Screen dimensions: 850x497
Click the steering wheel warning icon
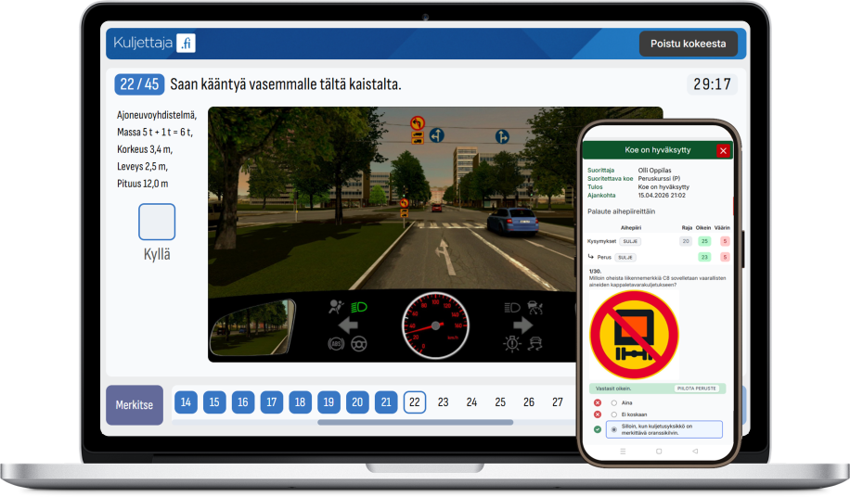358,344
